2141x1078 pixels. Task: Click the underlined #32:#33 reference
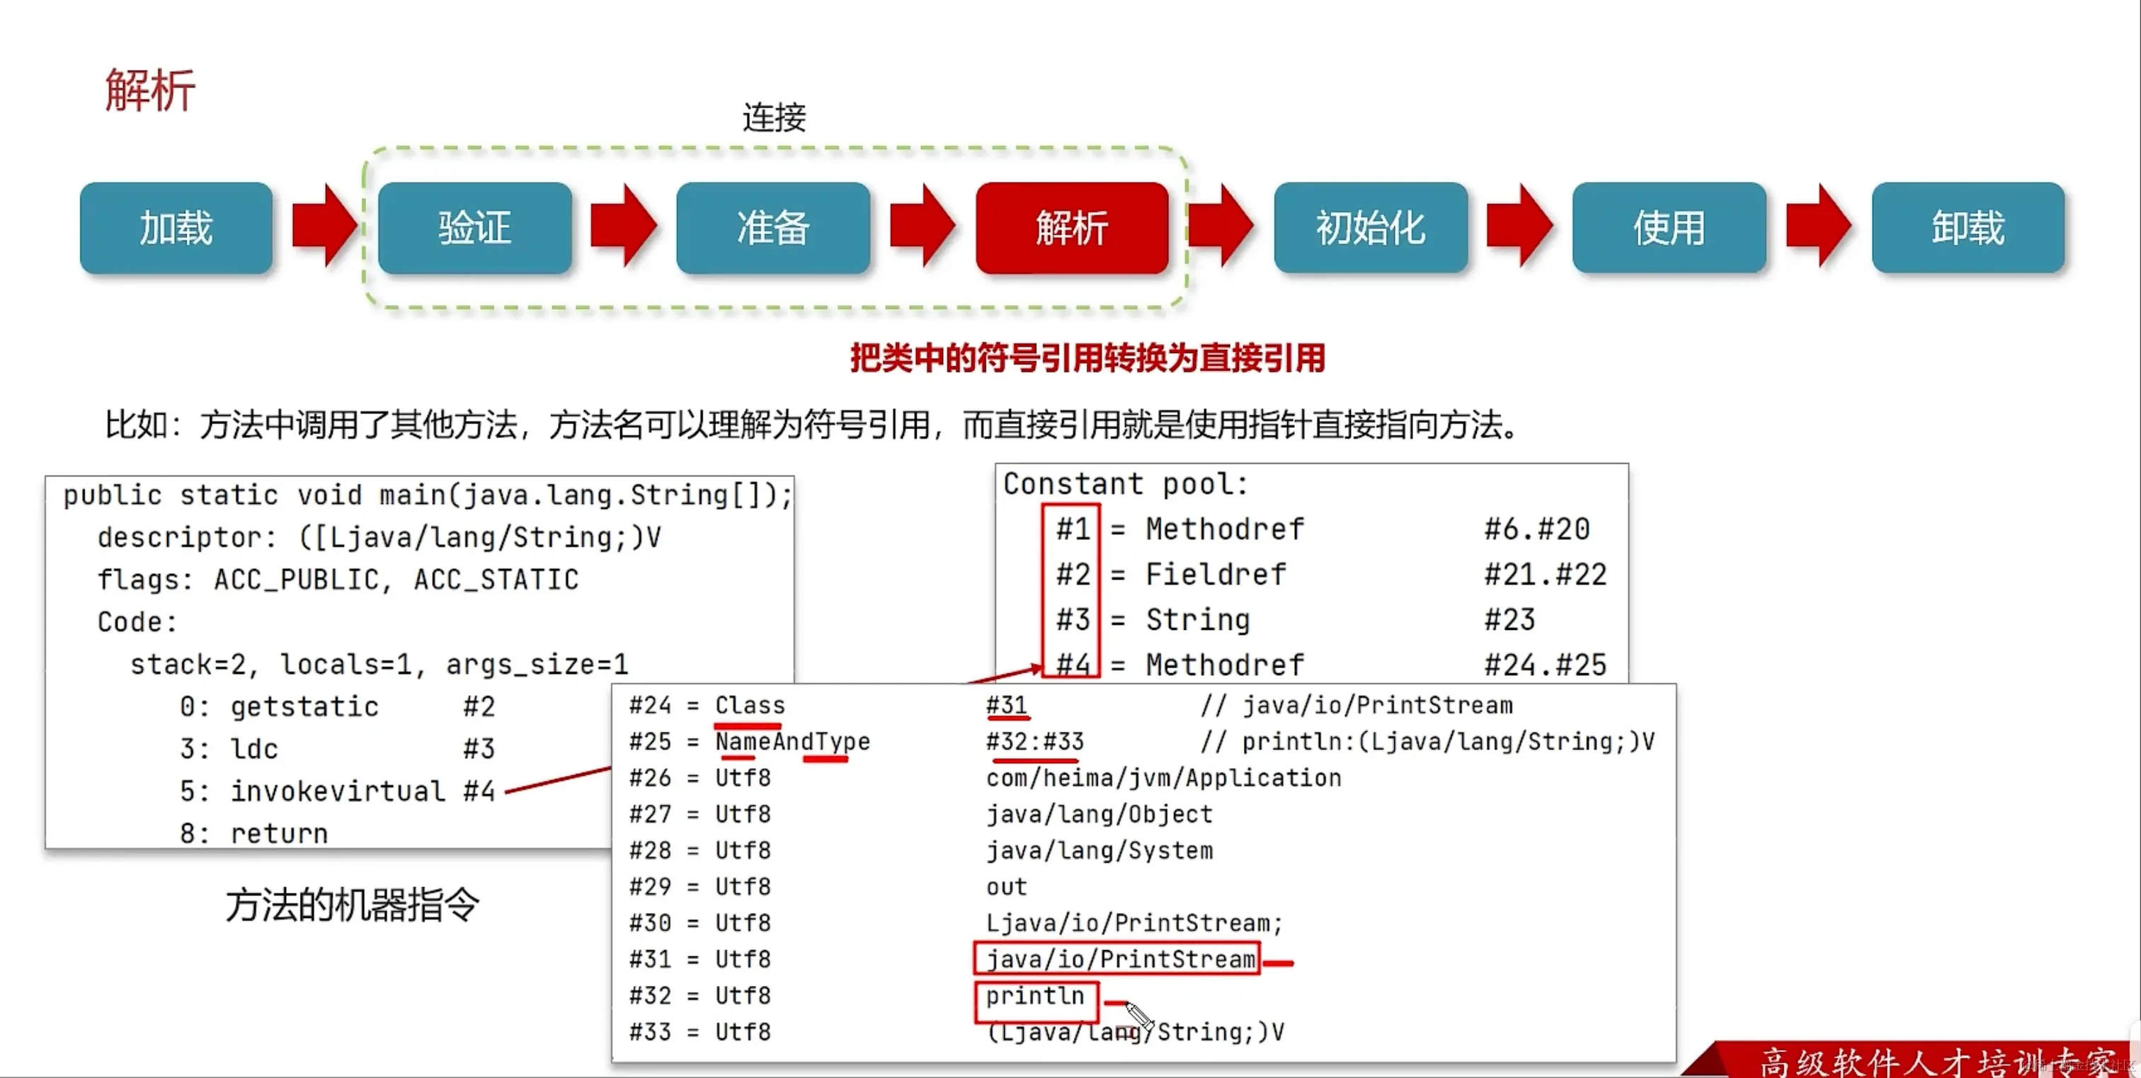tap(1035, 740)
